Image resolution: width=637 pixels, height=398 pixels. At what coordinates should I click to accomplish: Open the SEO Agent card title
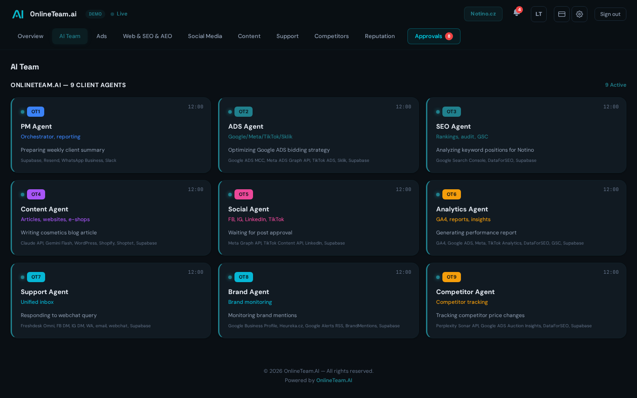point(453,126)
